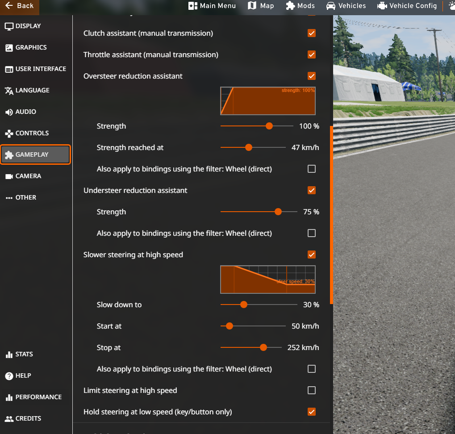Toggle Understeer reduction assistant checkbox
This screenshot has width=455, height=434.
[312, 190]
